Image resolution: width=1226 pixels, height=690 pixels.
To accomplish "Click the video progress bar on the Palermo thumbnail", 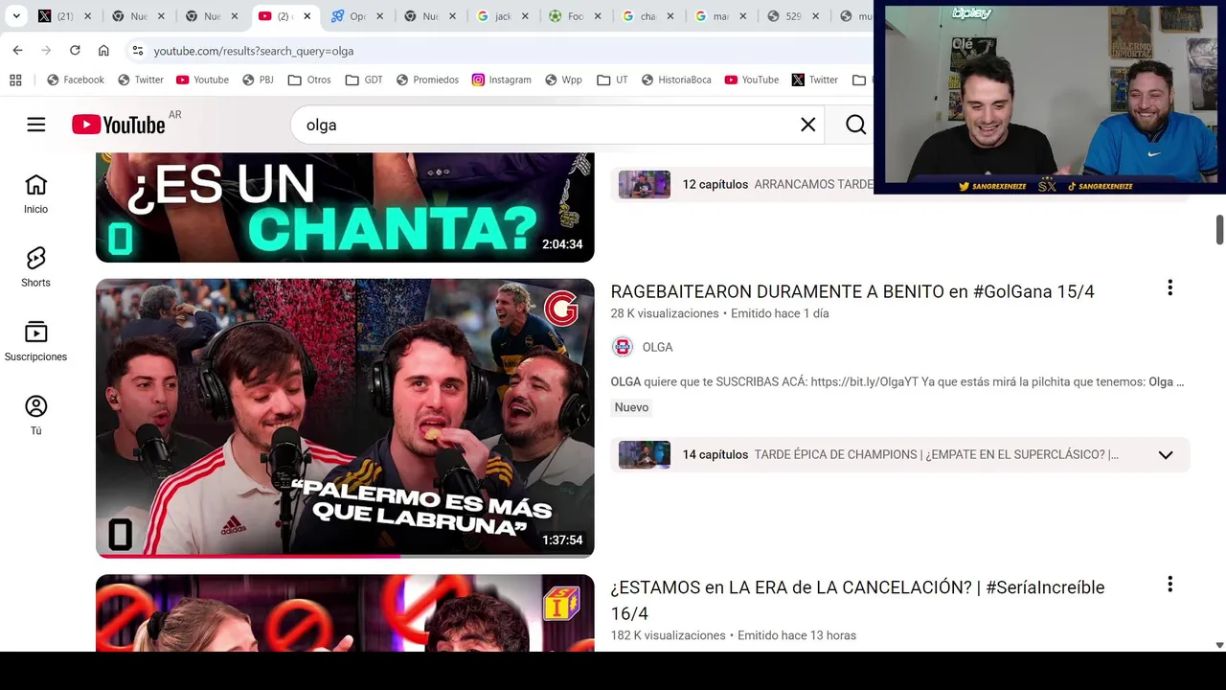I will 345,556.
